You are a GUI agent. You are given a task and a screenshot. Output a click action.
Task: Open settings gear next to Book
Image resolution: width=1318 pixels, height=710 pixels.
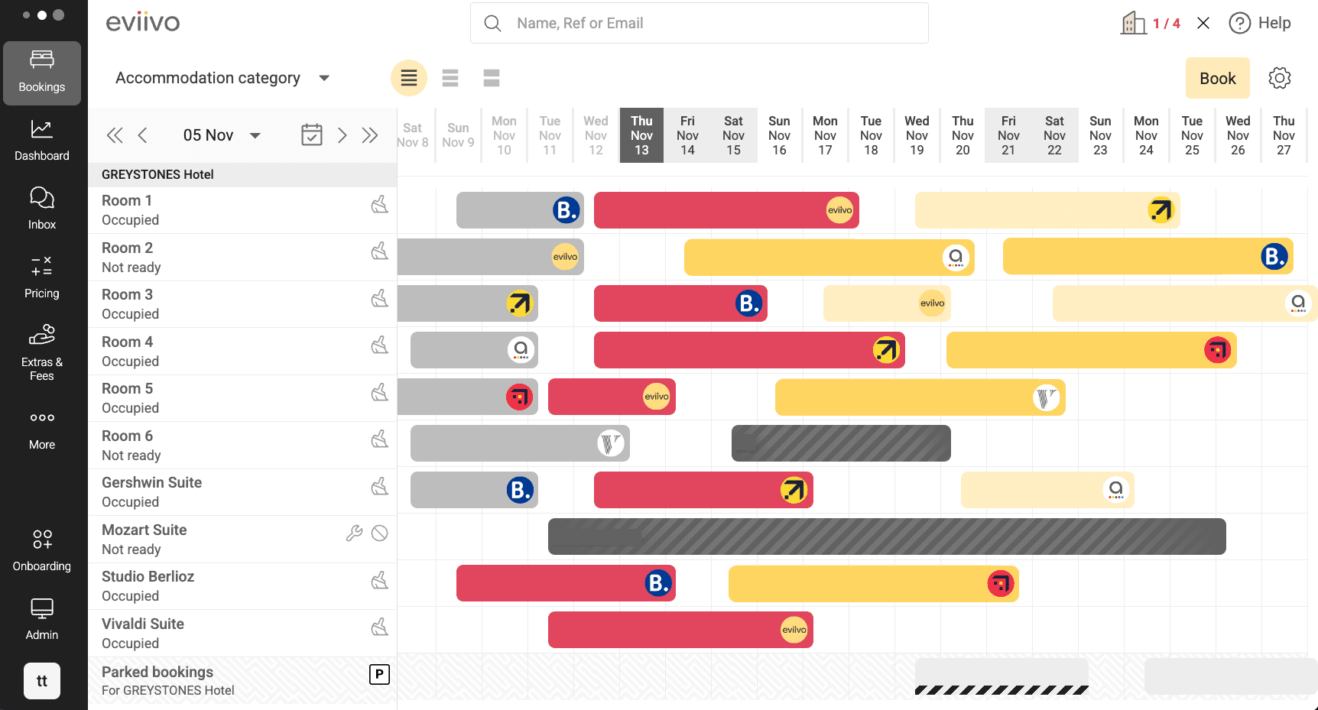pos(1279,78)
